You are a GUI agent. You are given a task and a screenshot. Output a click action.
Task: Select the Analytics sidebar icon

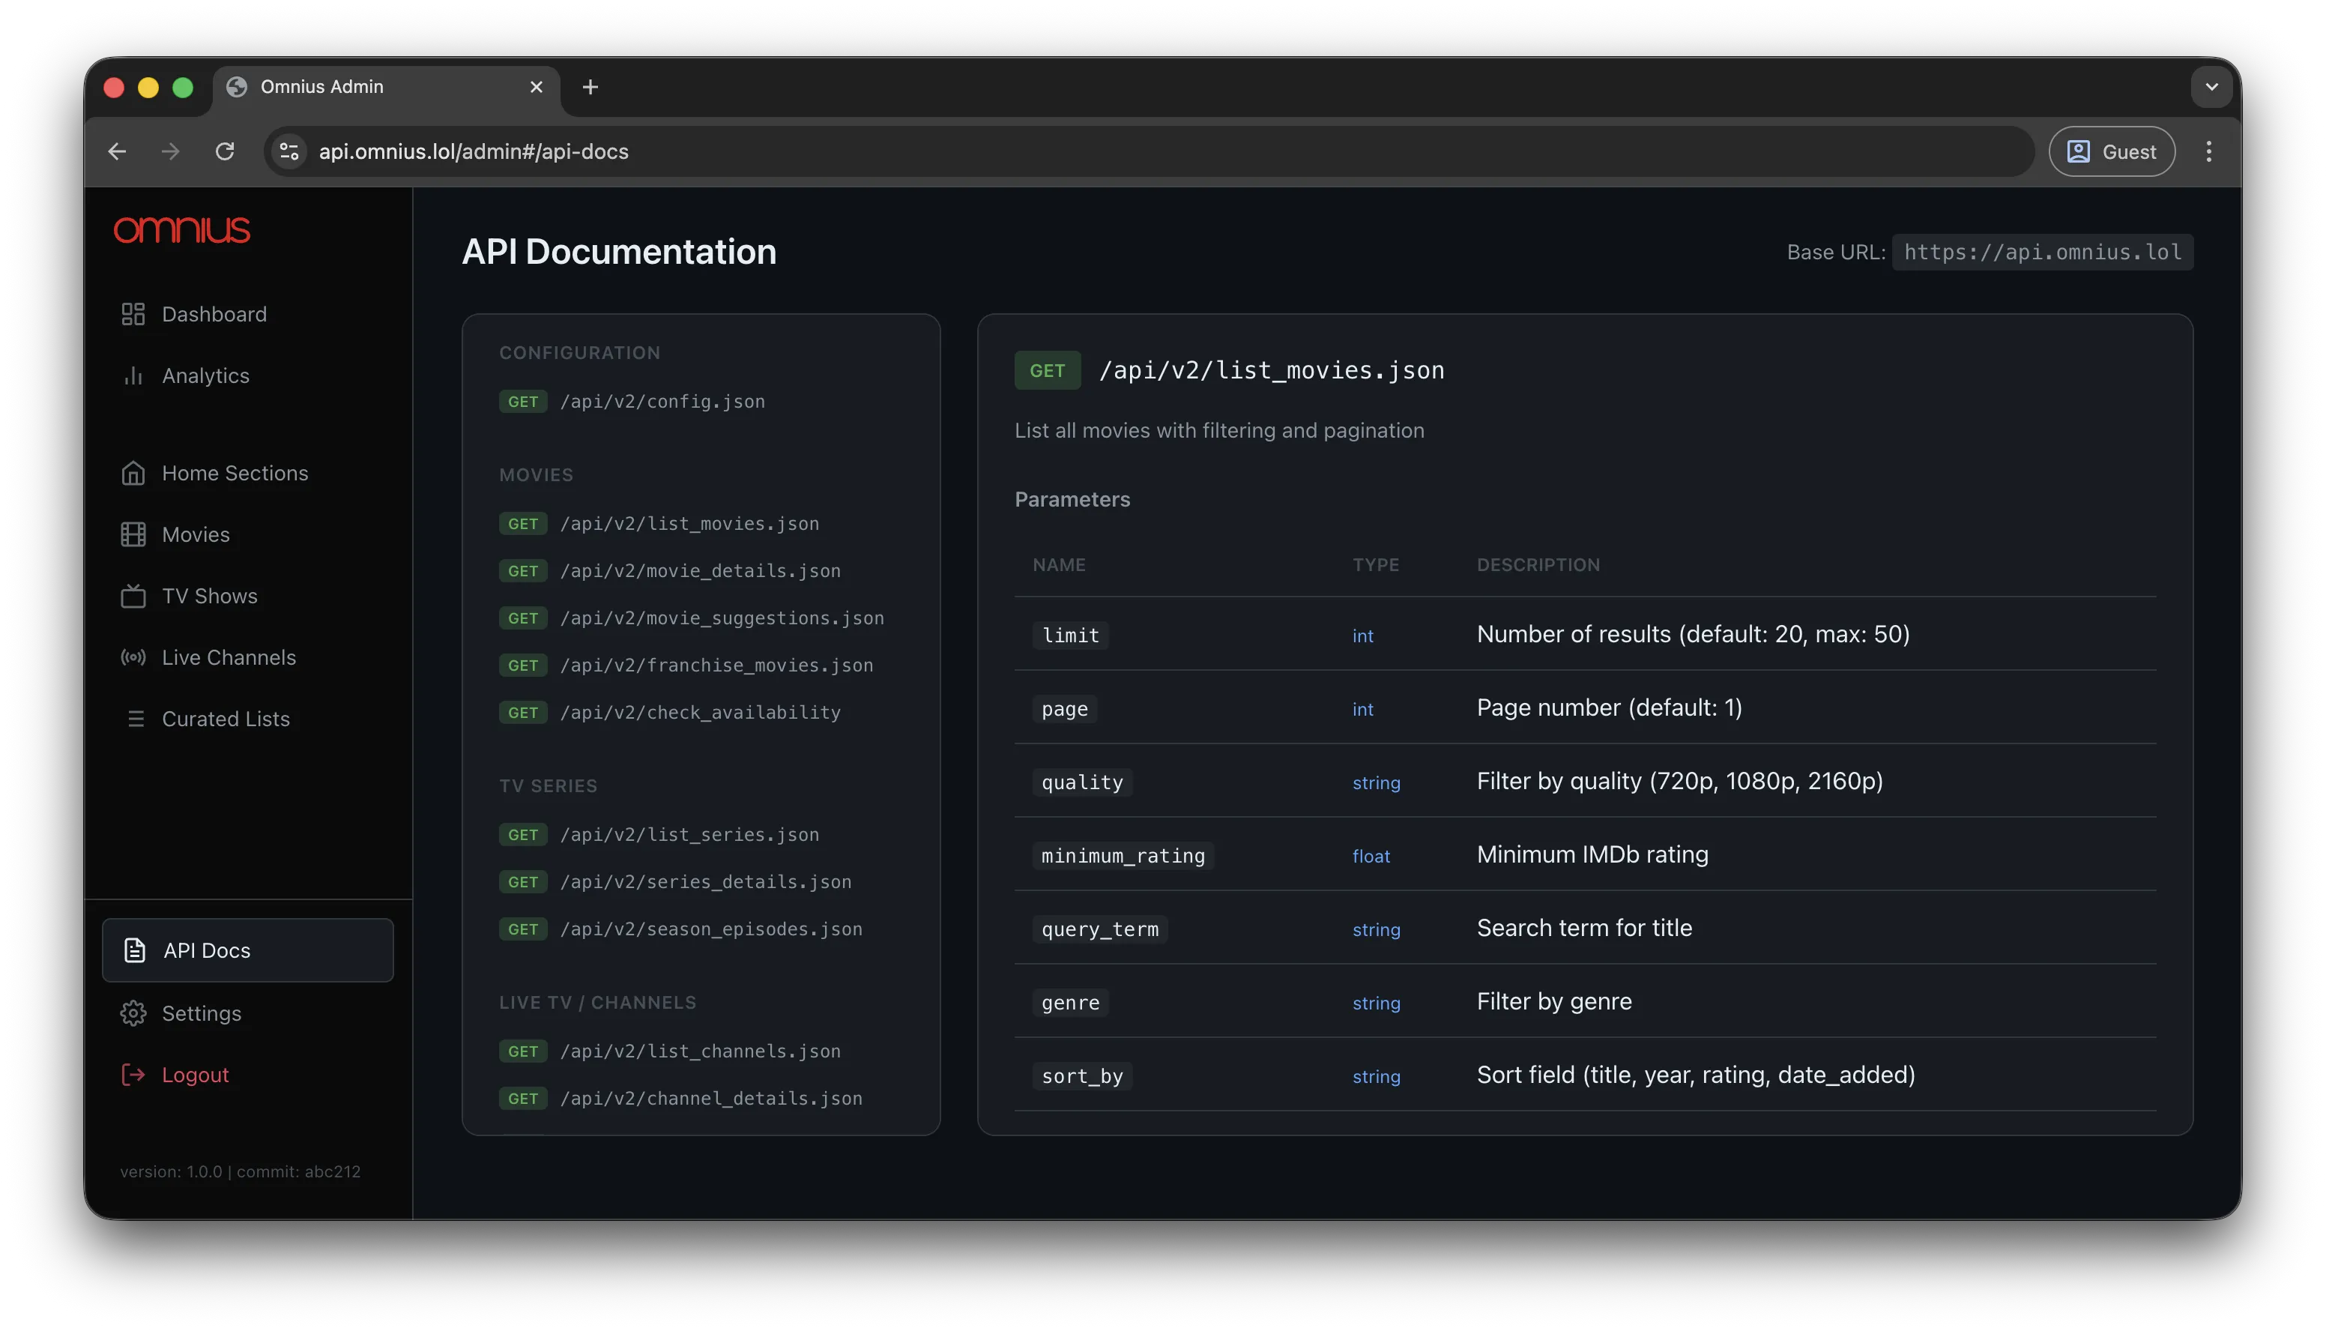[134, 375]
